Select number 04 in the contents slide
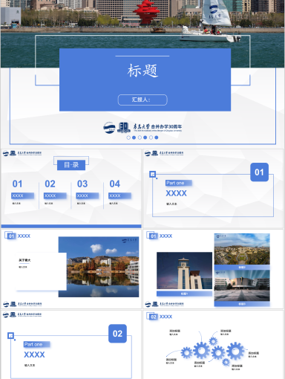Image resolution: width=285 pixels, height=379 pixels. (x=115, y=184)
